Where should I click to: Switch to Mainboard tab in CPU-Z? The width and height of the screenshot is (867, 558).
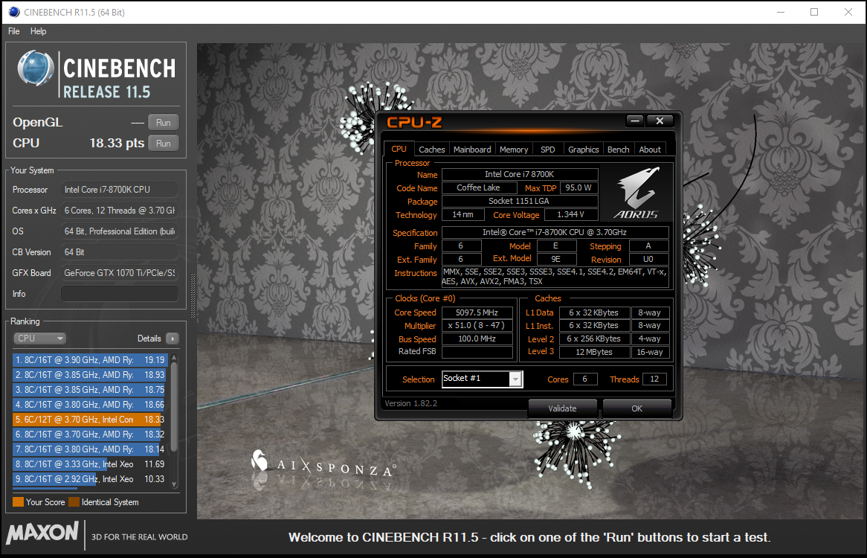point(472,150)
